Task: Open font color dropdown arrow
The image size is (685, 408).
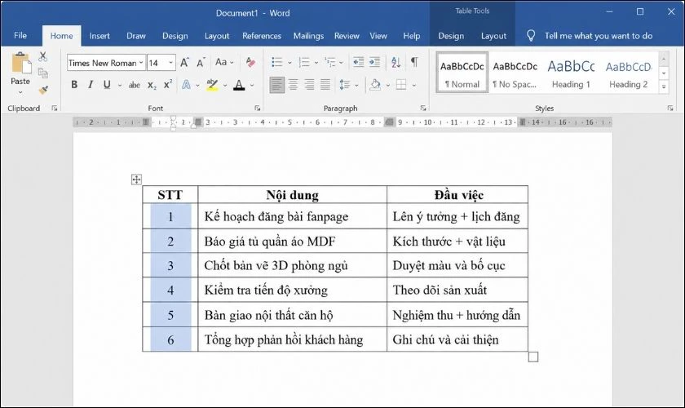Action: click(x=252, y=86)
